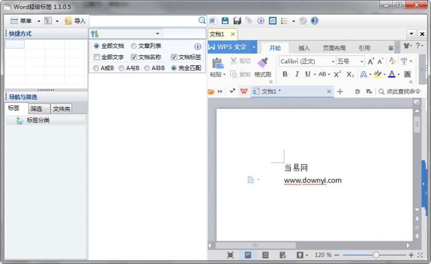Click the zoom slider handle

(376, 255)
